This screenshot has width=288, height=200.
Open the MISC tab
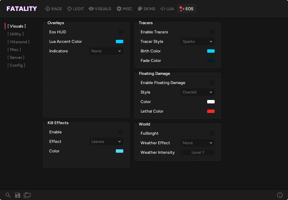coord(124,9)
